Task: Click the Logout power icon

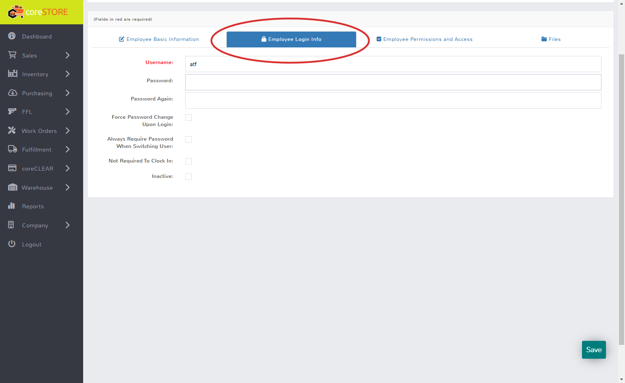Action: (x=12, y=244)
